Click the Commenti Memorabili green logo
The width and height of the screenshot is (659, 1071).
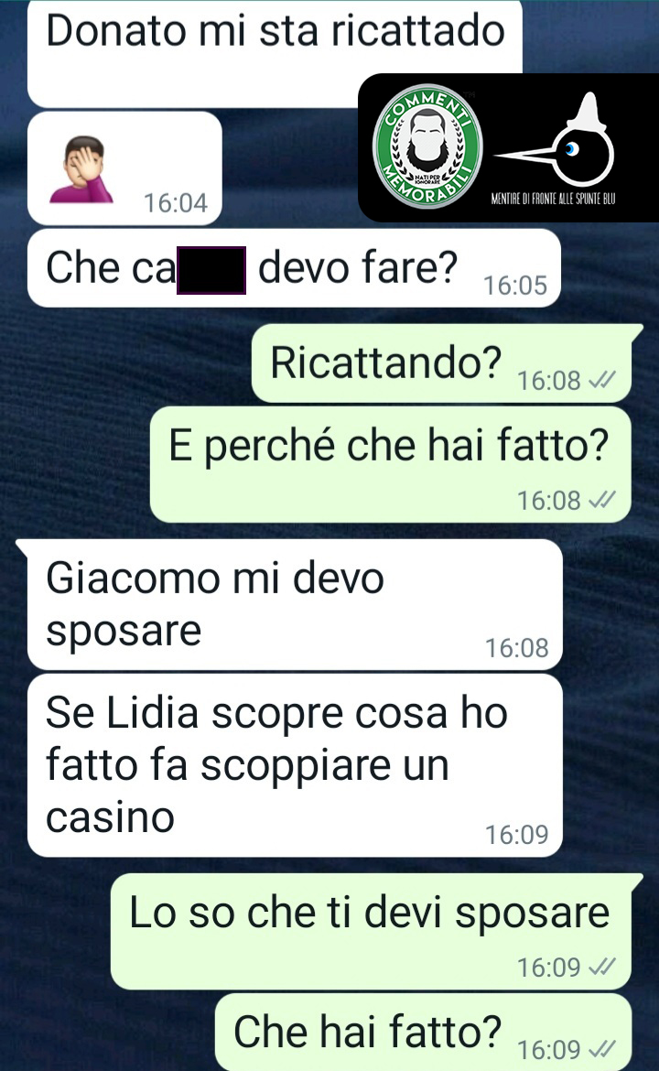click(x=428, y=146)
